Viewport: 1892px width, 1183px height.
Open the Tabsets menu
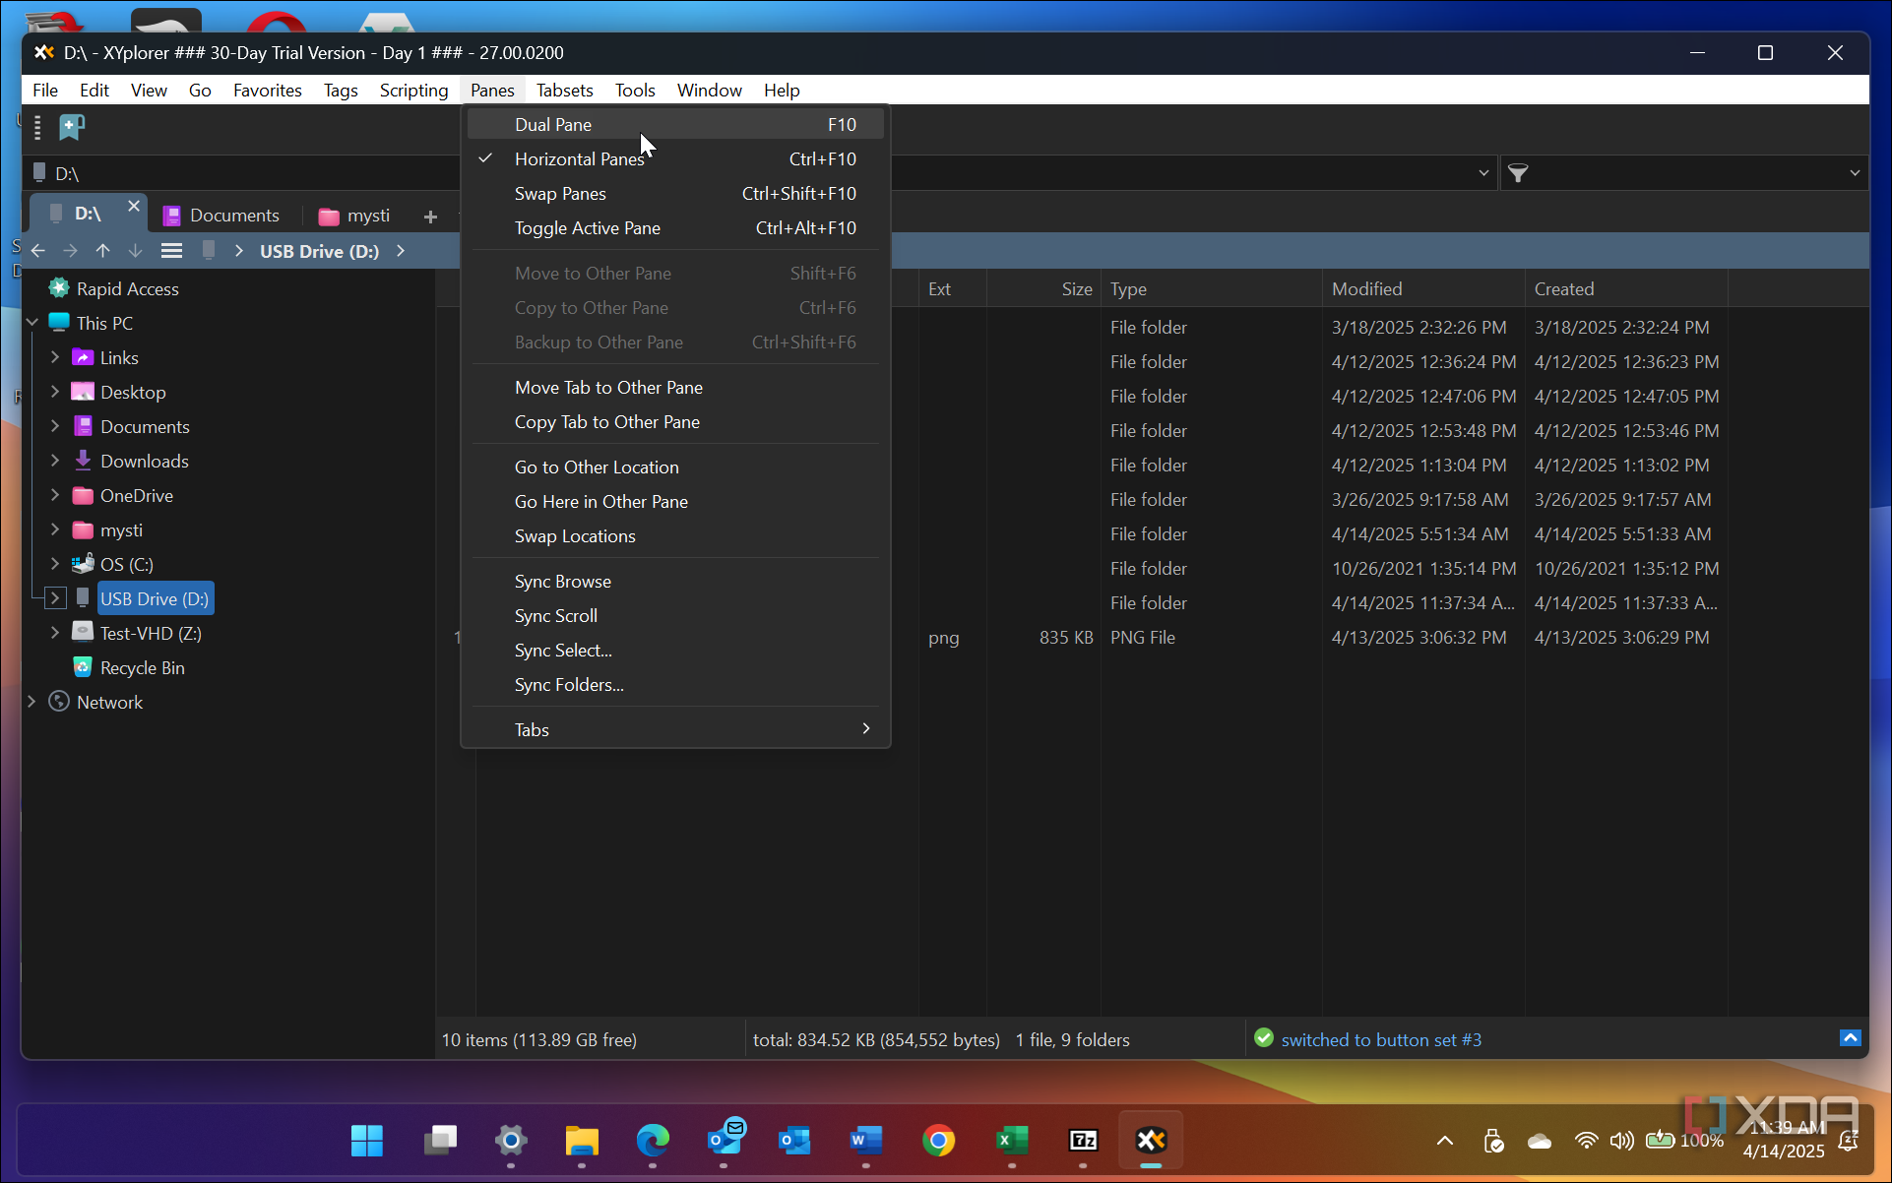click(564, 90)
